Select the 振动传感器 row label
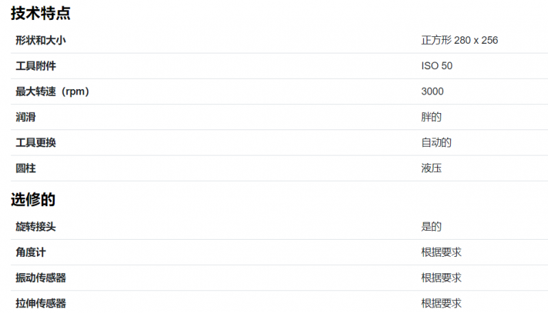 (x=40, y=277)
